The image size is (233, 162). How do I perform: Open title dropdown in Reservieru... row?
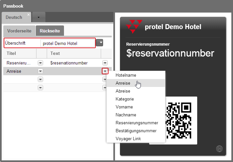pyautogui.click(x=40, y=63)
